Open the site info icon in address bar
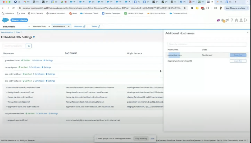Viewport: 251px width, 143px height. (20, 8)
